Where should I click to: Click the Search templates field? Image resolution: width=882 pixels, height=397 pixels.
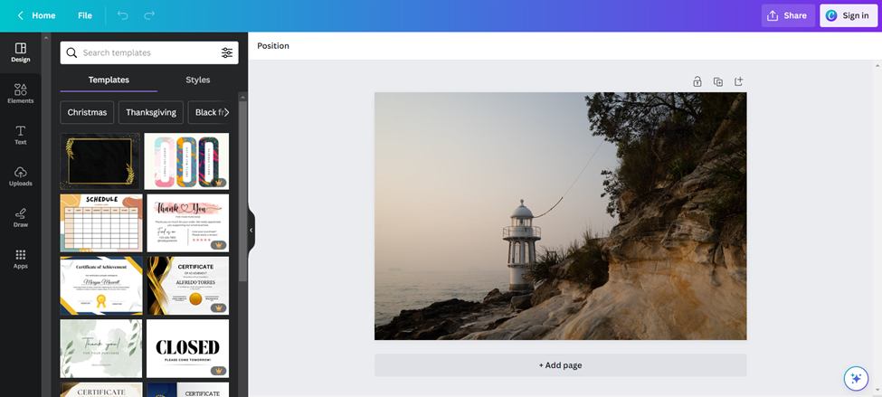pos(149,52)
